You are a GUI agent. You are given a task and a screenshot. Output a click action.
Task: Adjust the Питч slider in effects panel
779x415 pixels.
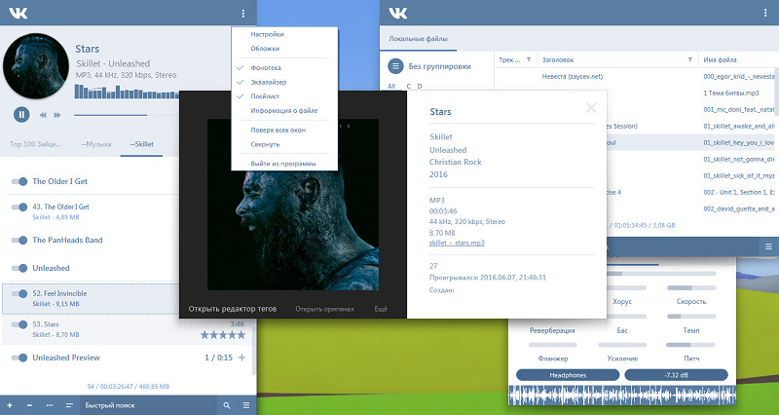(690, 345)
